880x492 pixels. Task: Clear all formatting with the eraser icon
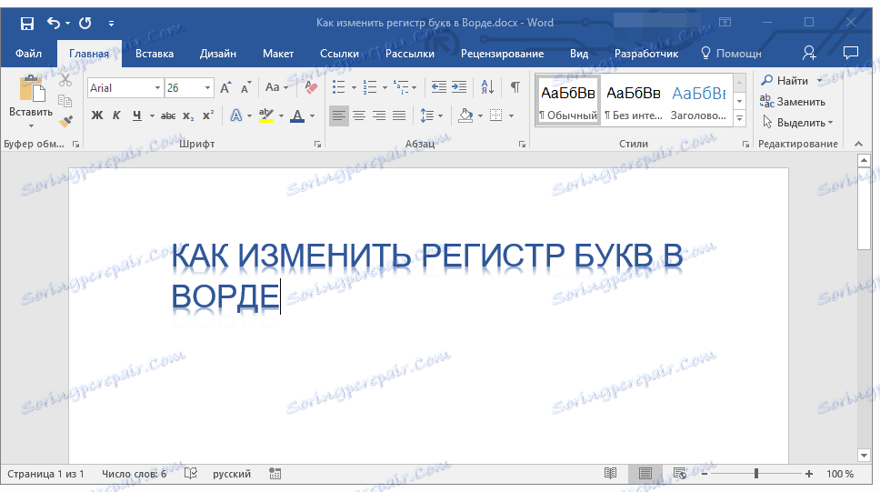tap(310, 87)
